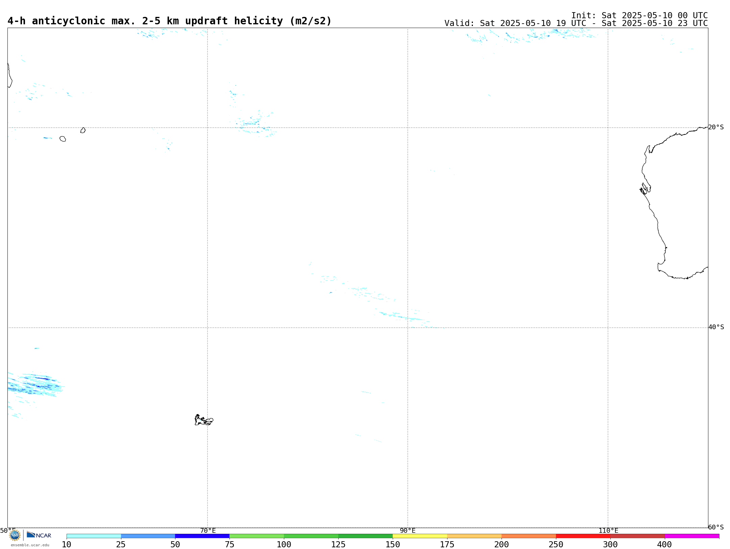Click the colorbar value 400
Image resolution: width=730 pixels, height=549 pixels.
tap(664, 545)
